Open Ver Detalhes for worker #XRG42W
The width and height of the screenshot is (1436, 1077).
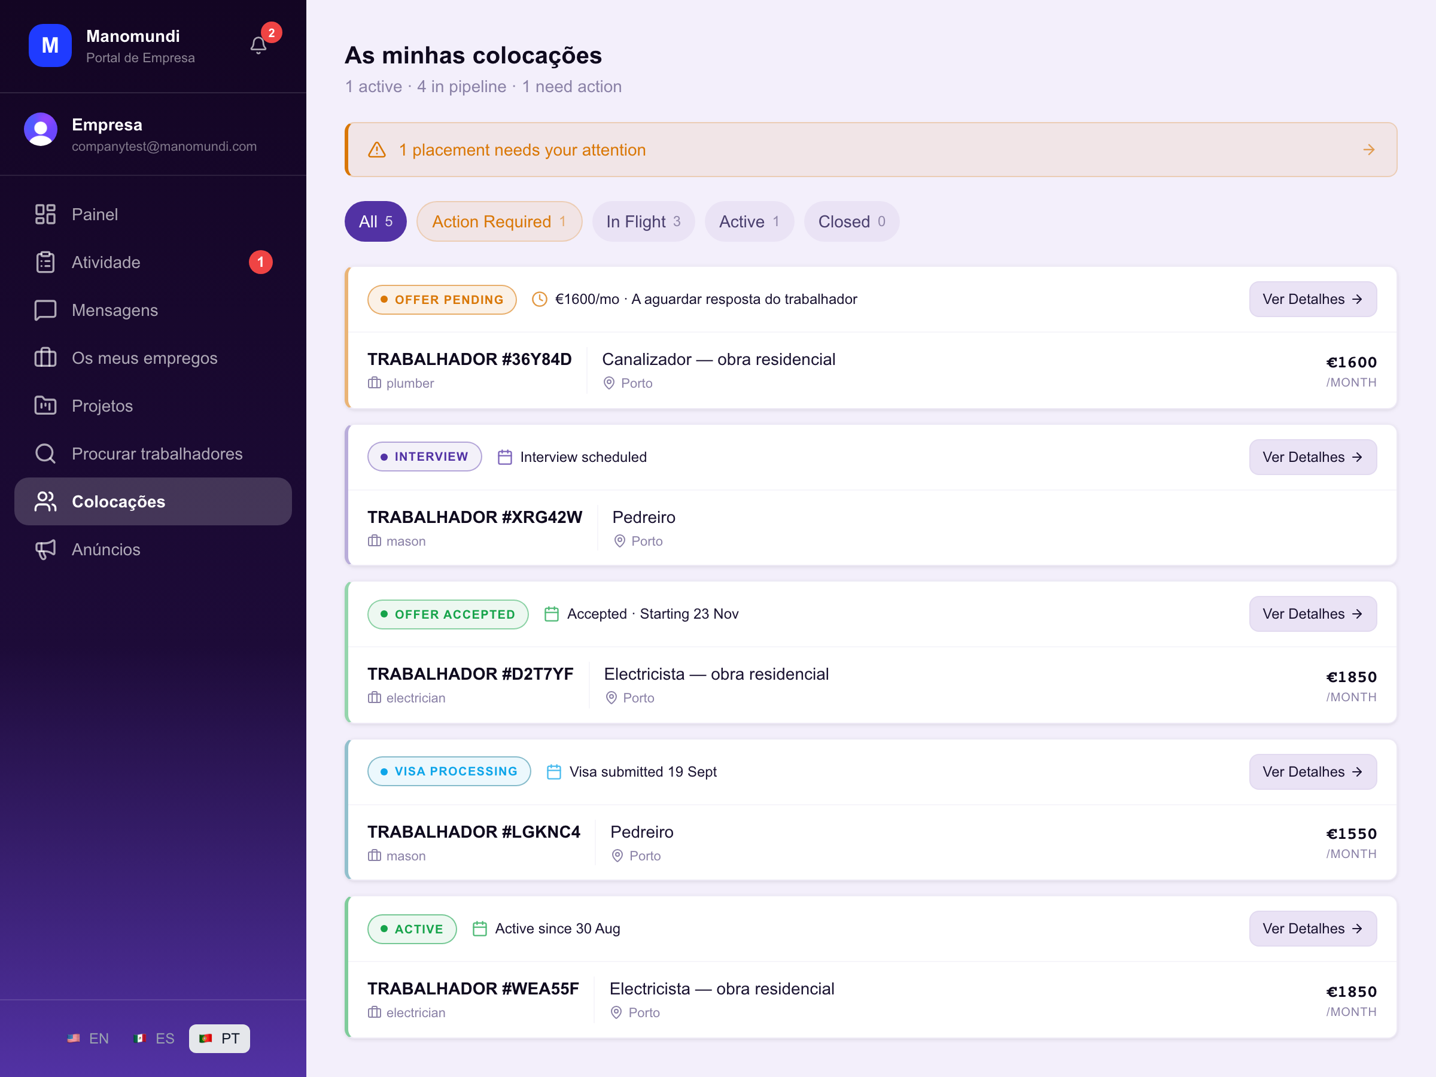tap(1313, 457)
